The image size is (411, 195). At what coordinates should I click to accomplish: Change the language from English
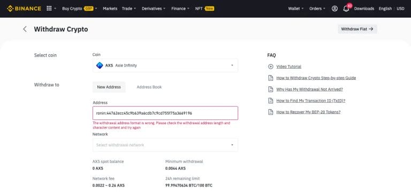[x=385, y=9]
